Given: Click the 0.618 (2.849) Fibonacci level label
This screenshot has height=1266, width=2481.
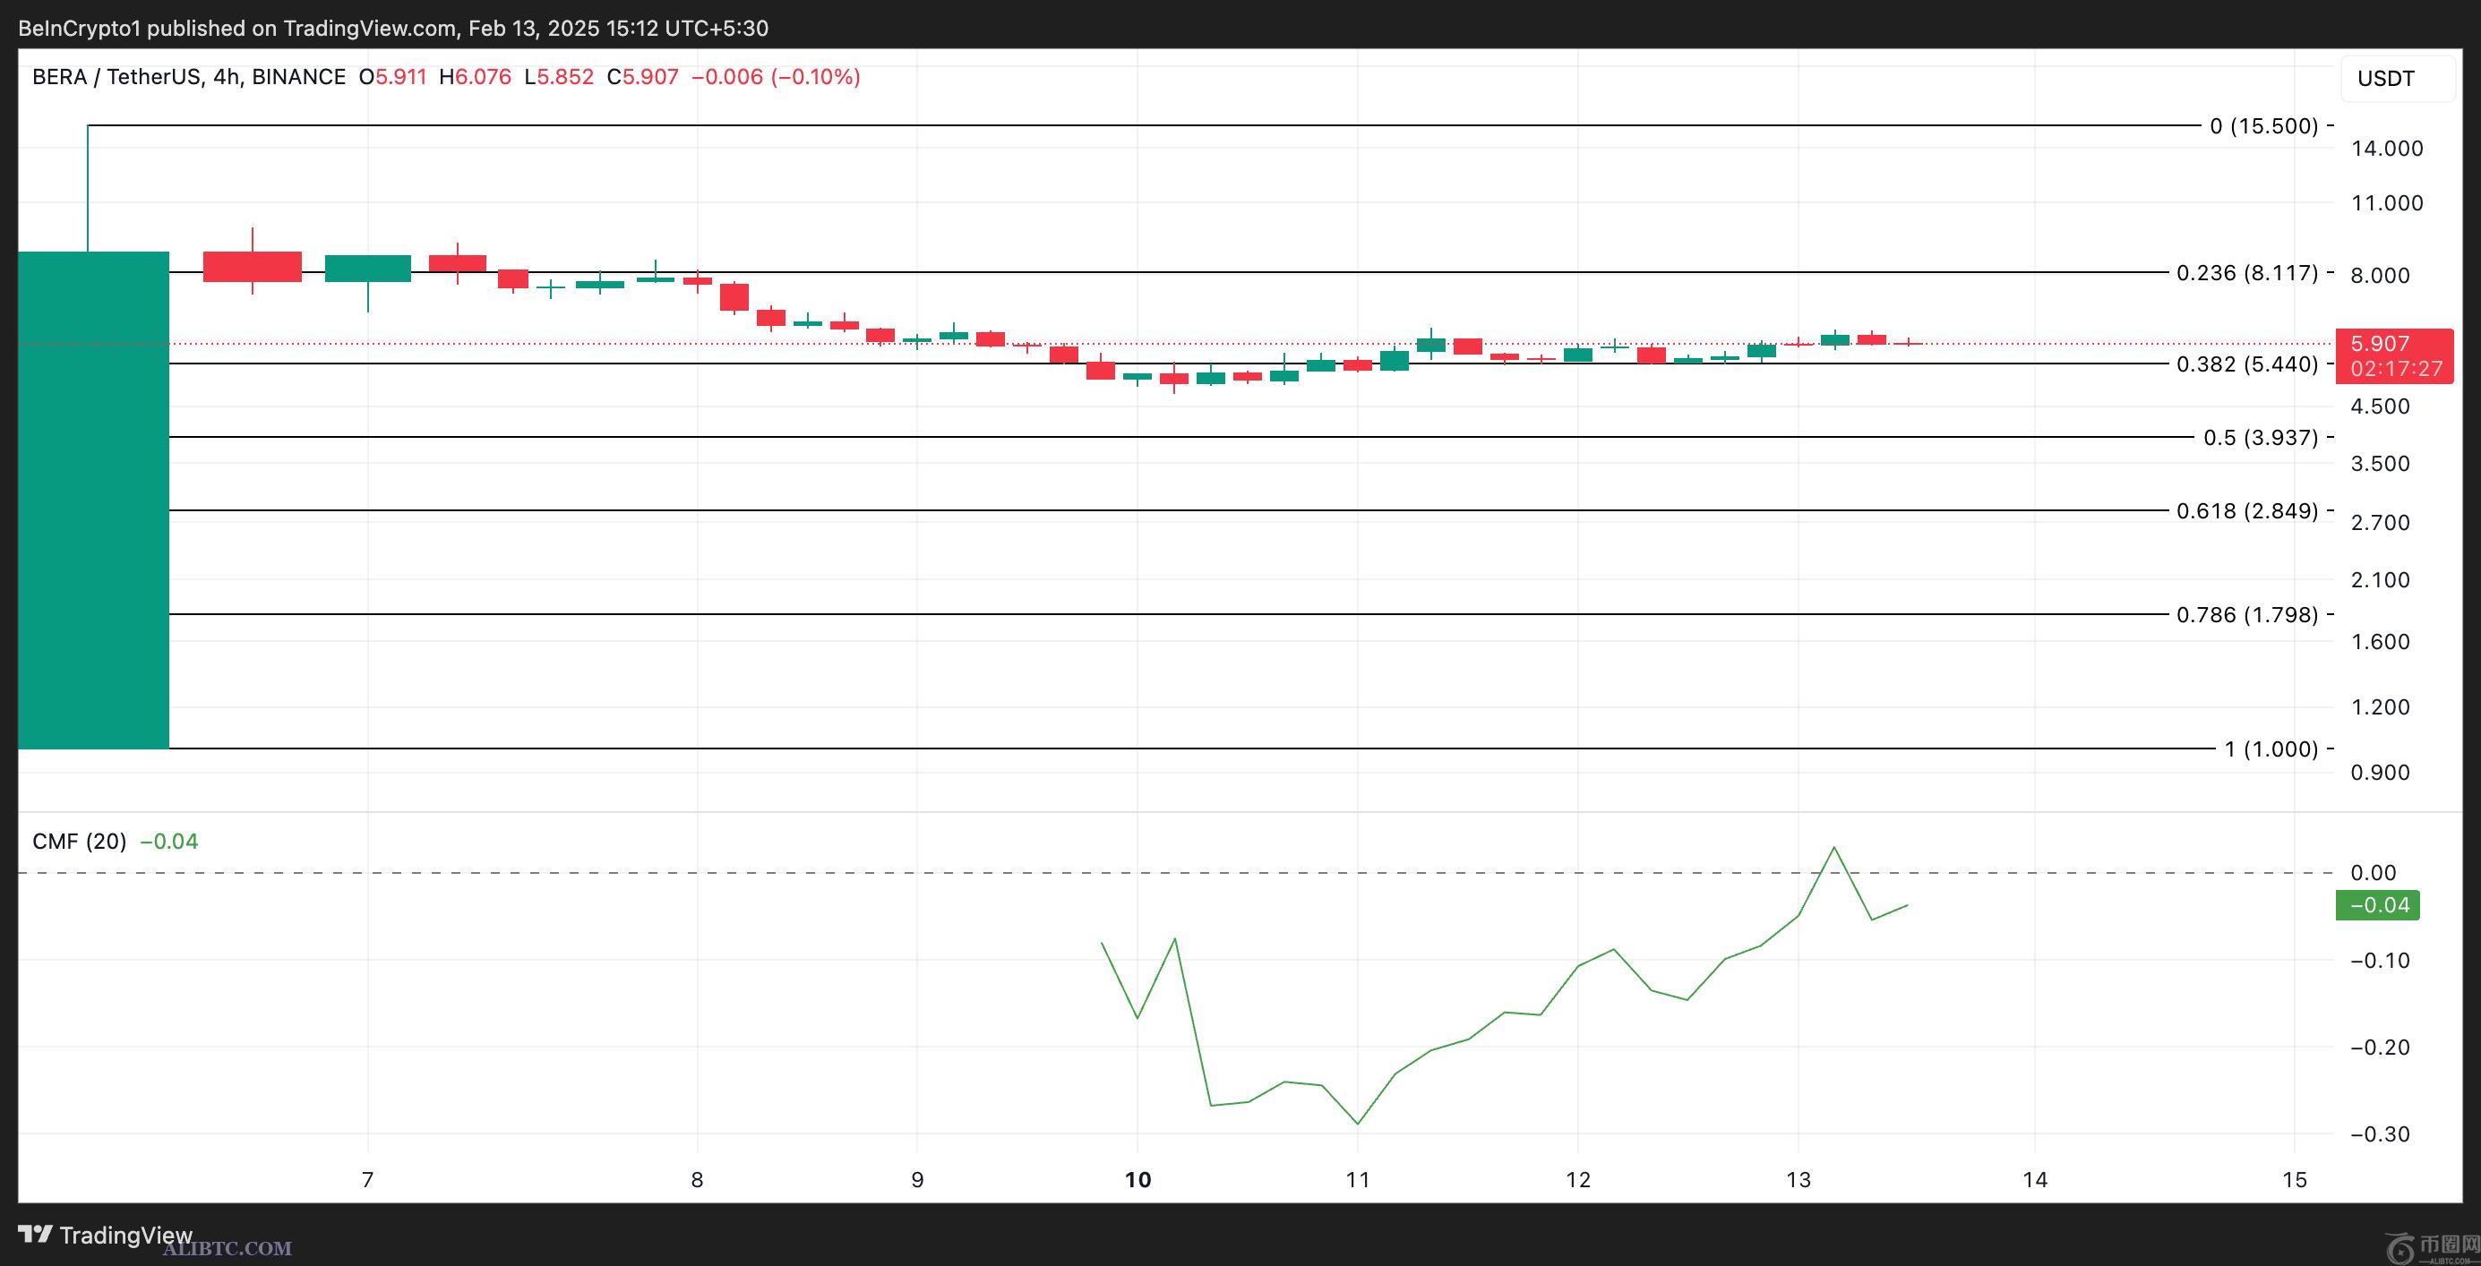Looking at the screenshot, I should [2247, 510].
